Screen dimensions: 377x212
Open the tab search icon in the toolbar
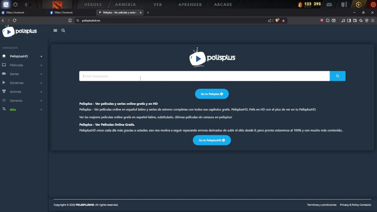(334, 21)
